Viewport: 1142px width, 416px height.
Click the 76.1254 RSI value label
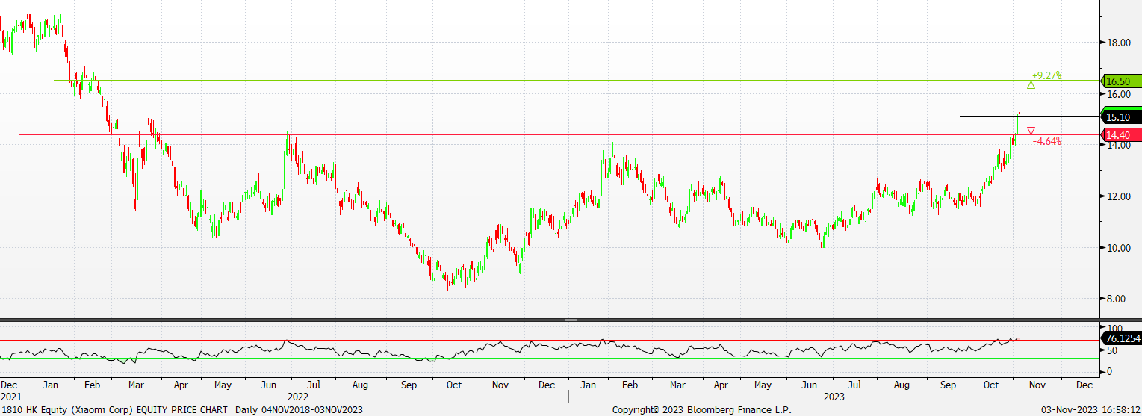pos(1122,339)
